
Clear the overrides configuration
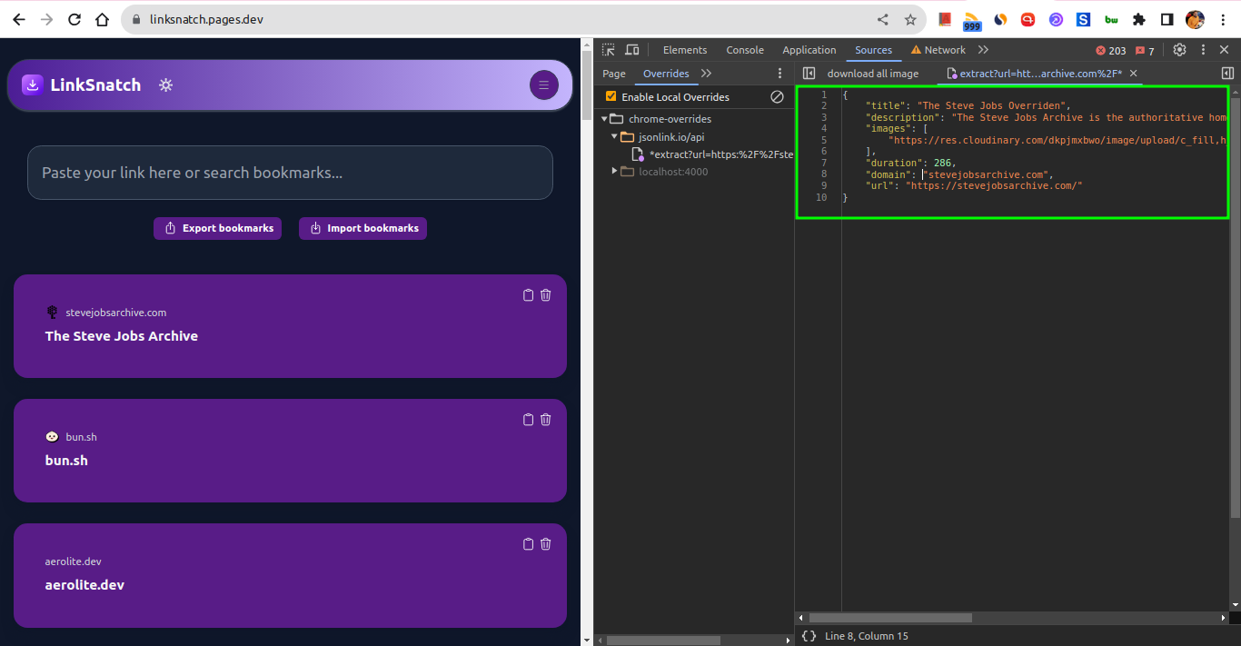pos(777,96)
